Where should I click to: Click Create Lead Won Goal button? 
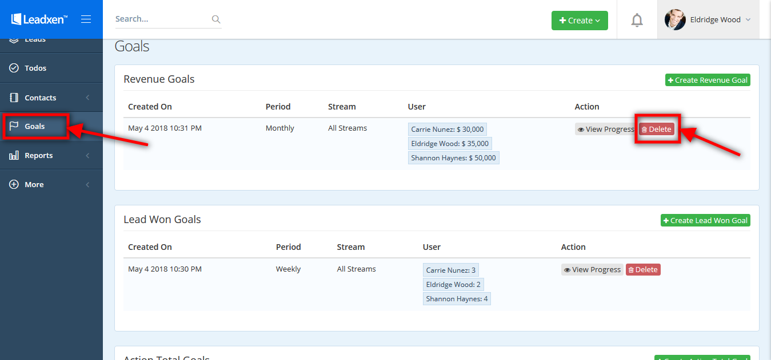pyautogui.click(x=705, y=220)
